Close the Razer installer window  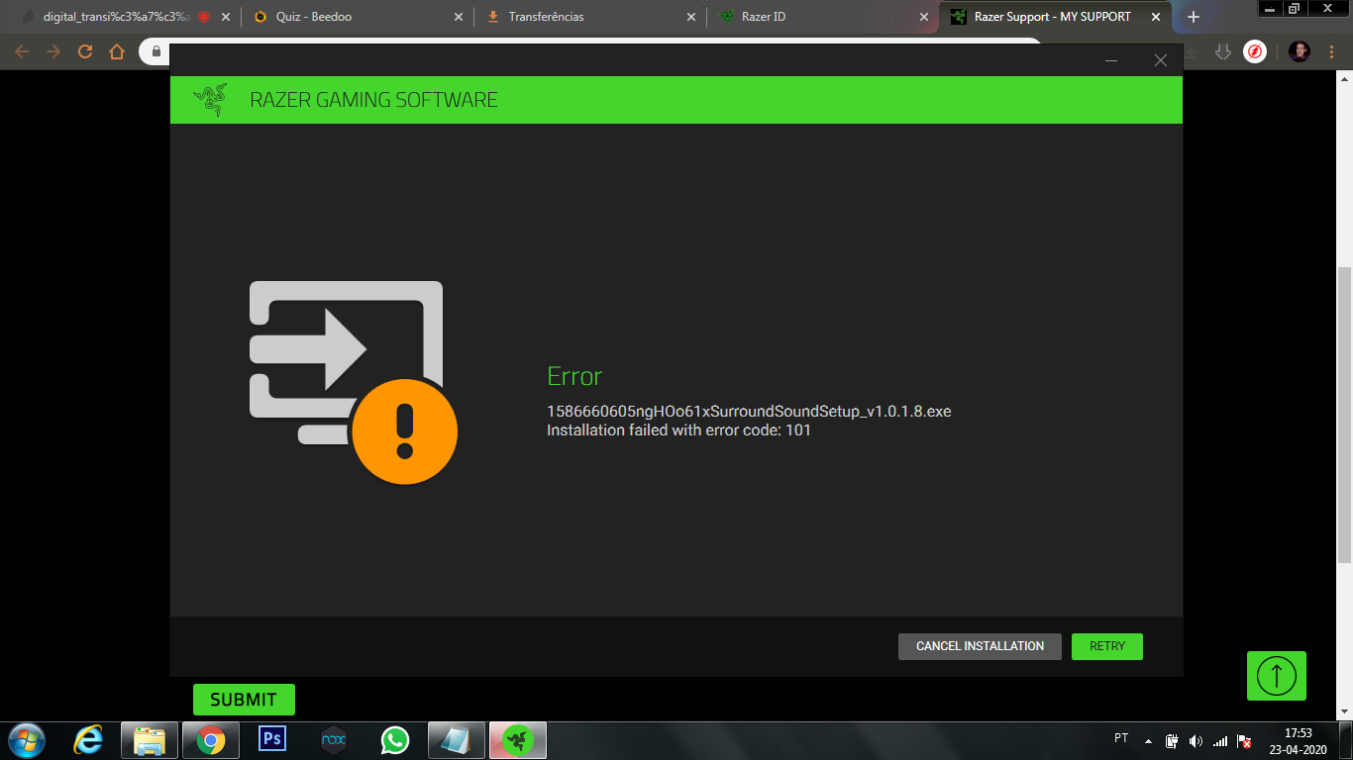(x=1161, y=60)
